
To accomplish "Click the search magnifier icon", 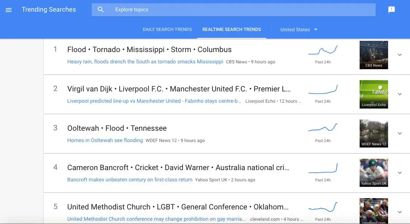I will pos(101,9).
